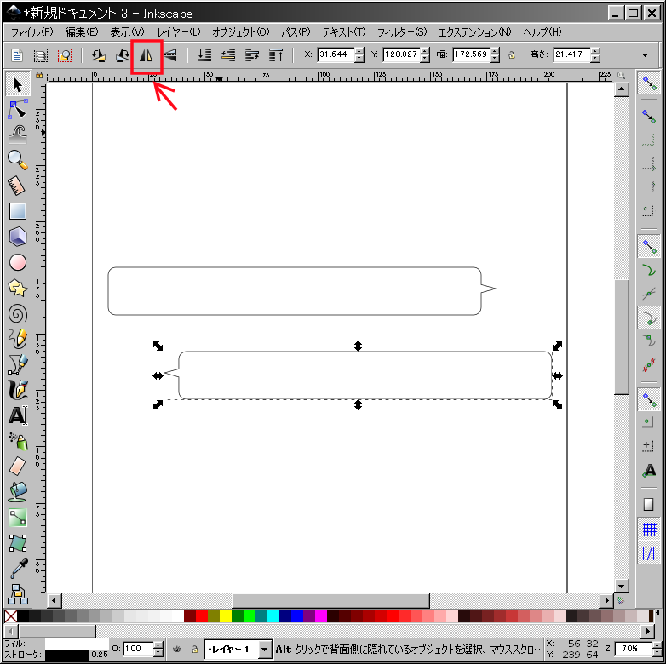The width and height of the screenshot is (666, 664).
Task: Select the Tweak tool
Action: [17, 135]
